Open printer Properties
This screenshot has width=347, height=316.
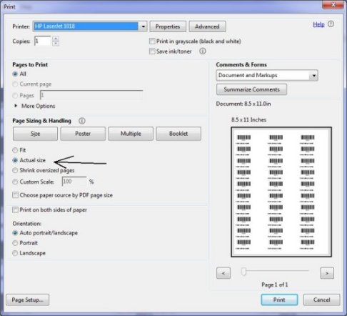[168, 26]
